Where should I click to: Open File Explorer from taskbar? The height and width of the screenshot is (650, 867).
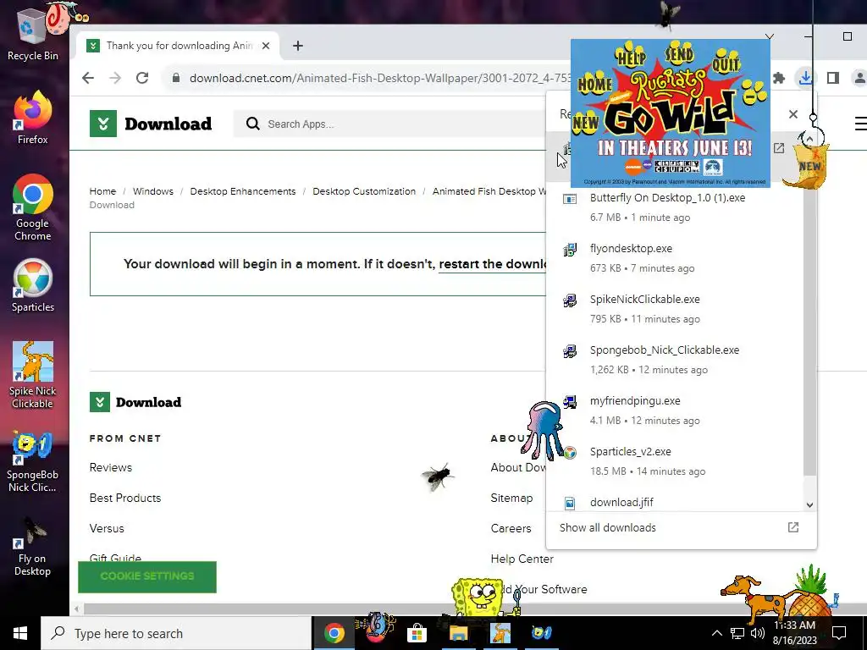(458, 633)
